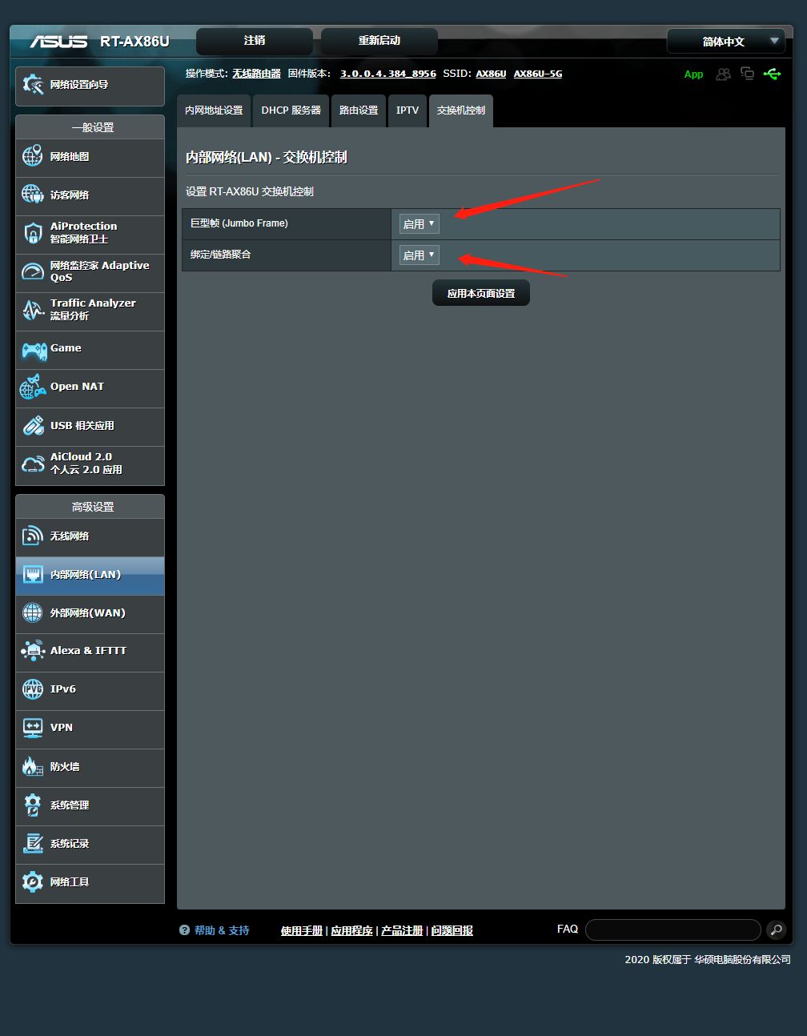
Task: Open the 绑定/链路聚合 dropdown
Action: point(420,255)
